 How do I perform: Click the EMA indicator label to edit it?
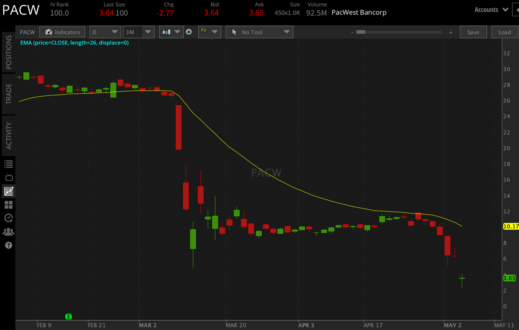[74, 42]
